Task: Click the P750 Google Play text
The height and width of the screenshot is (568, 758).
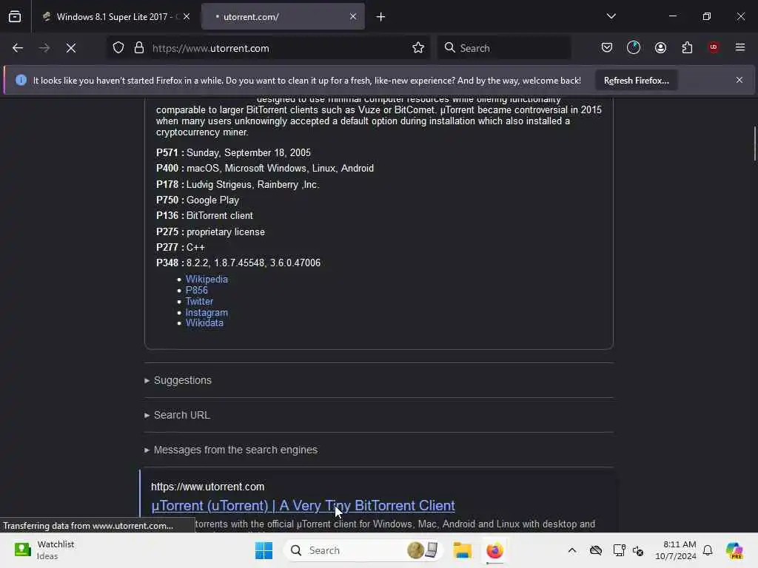Action: click(x=198, y=200)
